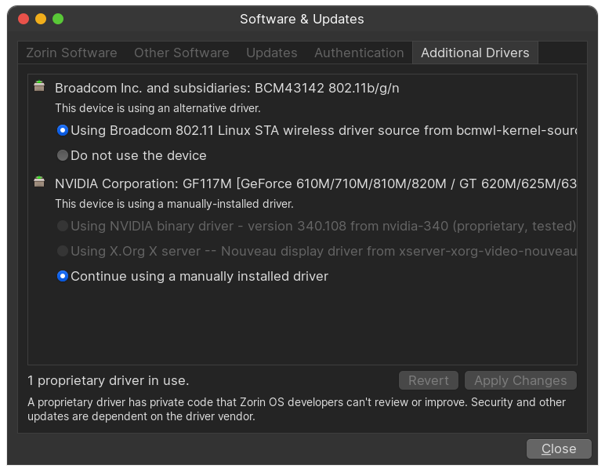Choose "Do not use the device" option
605x472 pixels.
[x=63, y=155]
